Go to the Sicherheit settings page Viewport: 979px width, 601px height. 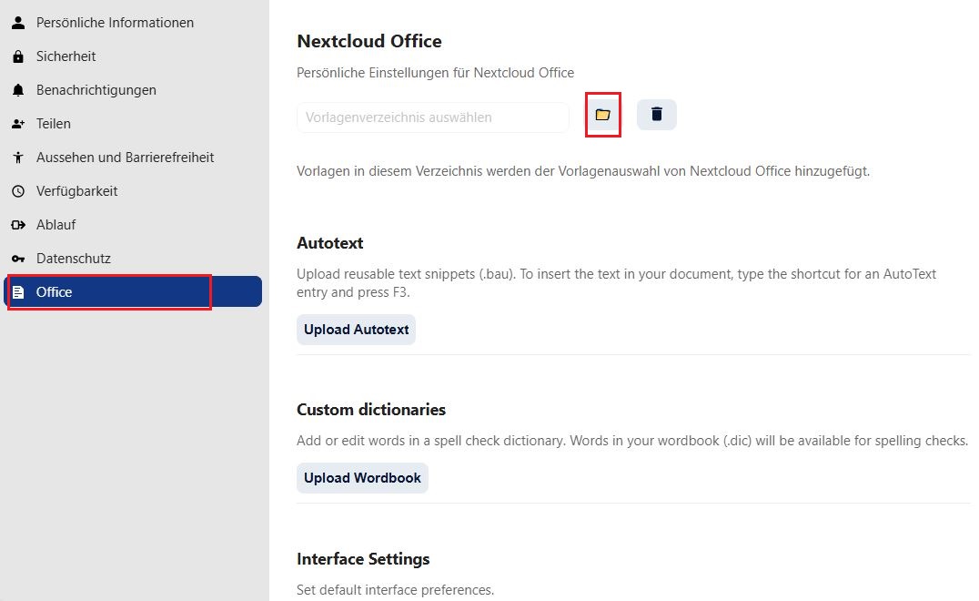(66, 56)
